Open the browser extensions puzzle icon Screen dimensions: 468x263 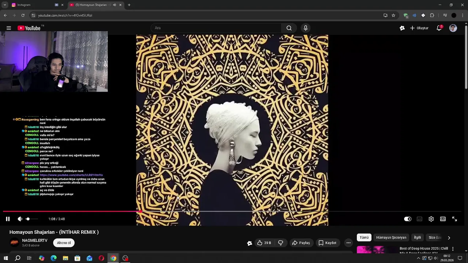click(x=432, y=15)
